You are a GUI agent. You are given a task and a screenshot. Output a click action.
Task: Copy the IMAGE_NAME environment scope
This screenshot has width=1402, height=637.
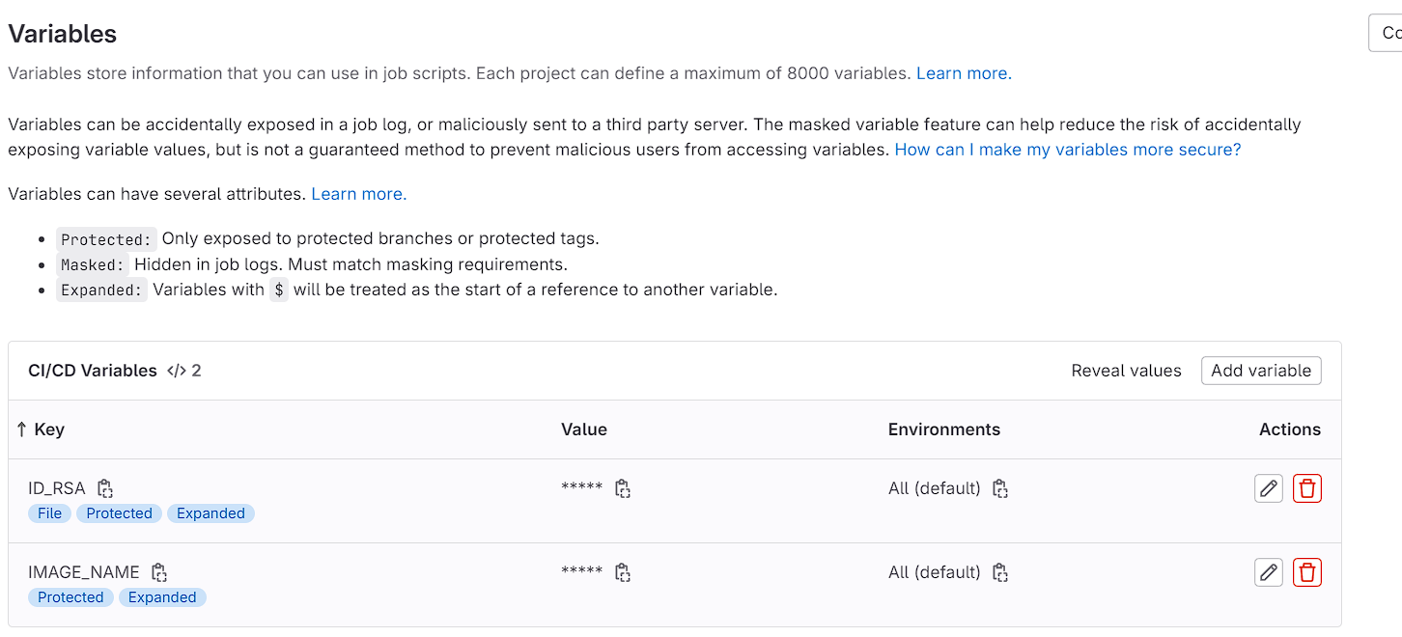pyautogui.click(x=1000, y=572)
